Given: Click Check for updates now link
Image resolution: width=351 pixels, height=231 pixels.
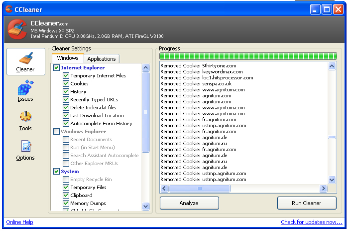Looking at the screenshot, I should [312, 222].
